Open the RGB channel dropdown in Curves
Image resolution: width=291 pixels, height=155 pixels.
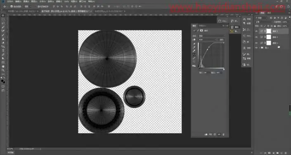(x=208, y=39)
